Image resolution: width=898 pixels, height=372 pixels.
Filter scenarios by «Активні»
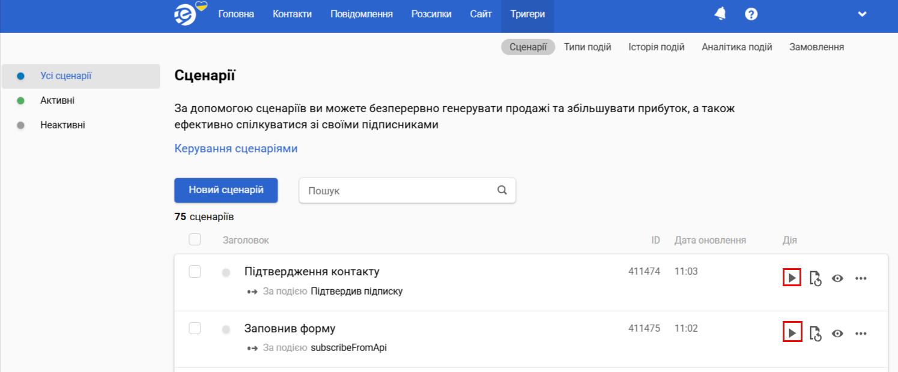(x=58, y=100)
